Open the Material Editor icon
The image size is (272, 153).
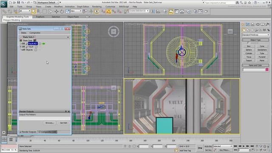tap(188, 11)
